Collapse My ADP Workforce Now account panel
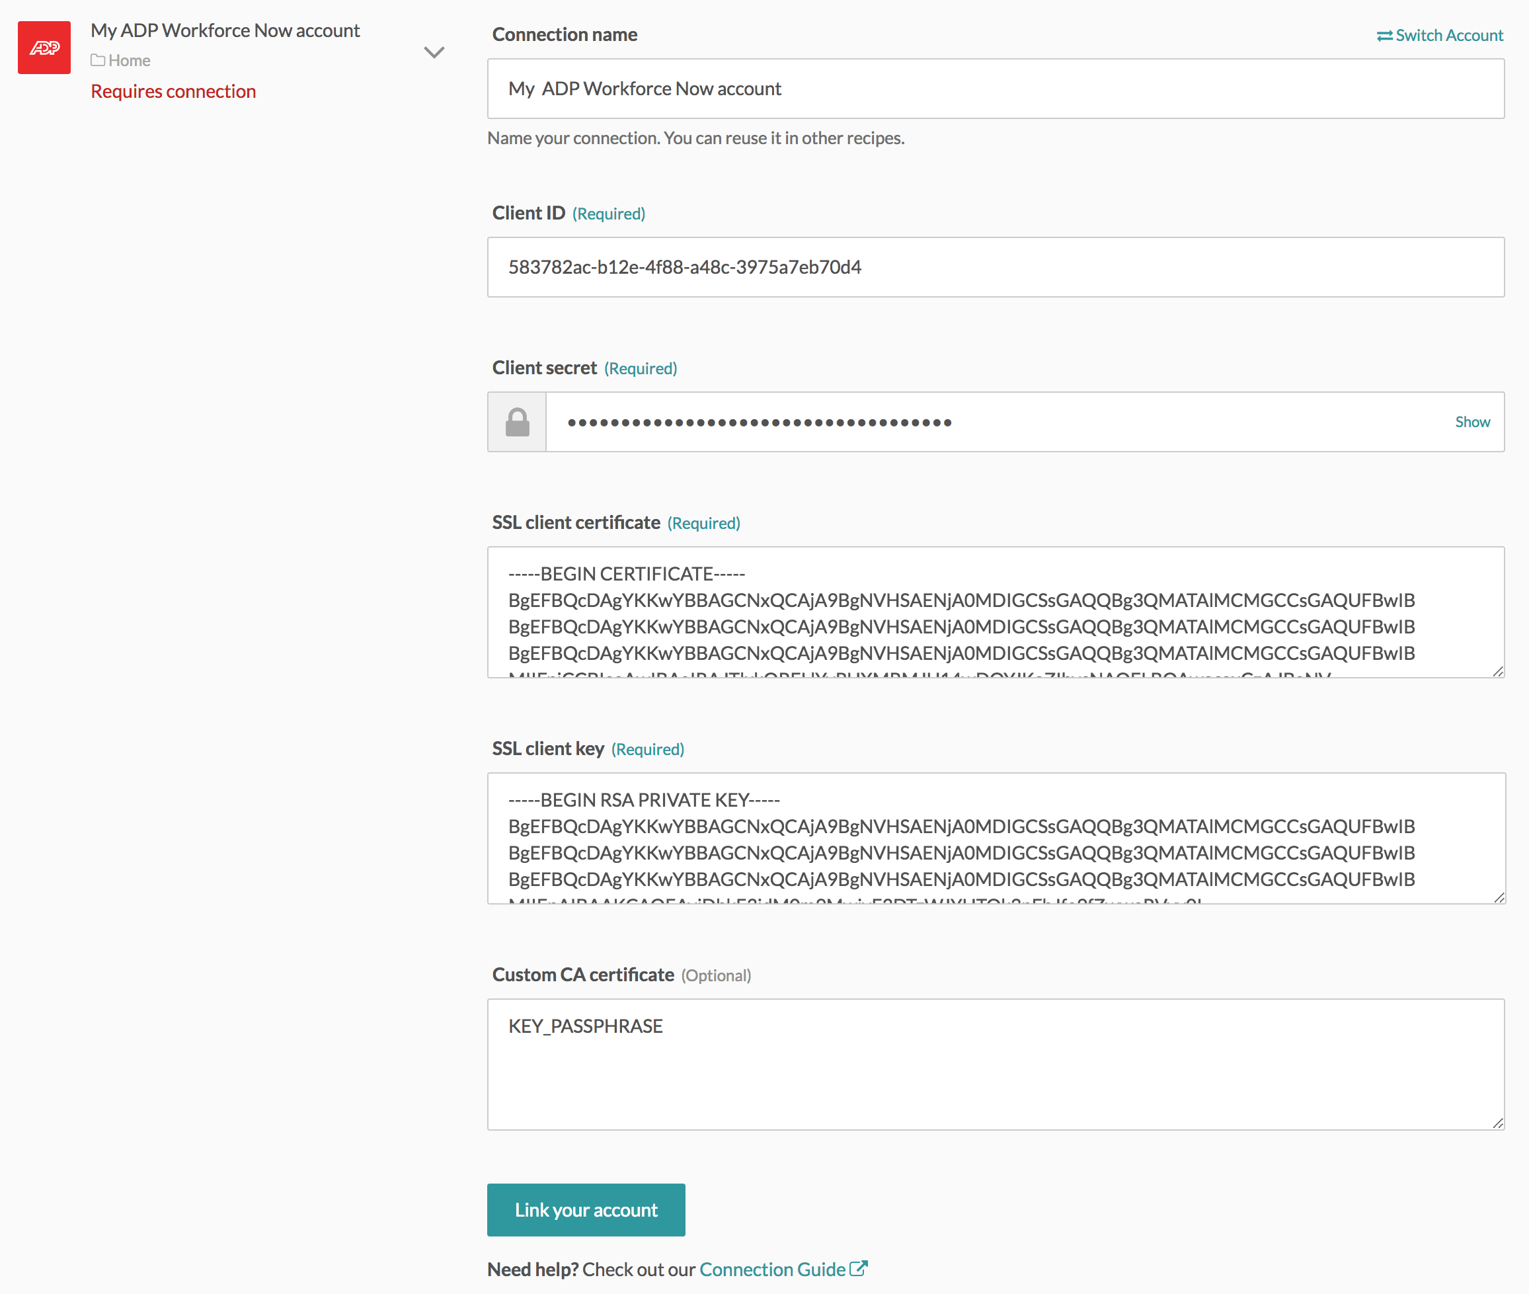The height and width of the screenshot is (1294, 1529). (434, 52)
